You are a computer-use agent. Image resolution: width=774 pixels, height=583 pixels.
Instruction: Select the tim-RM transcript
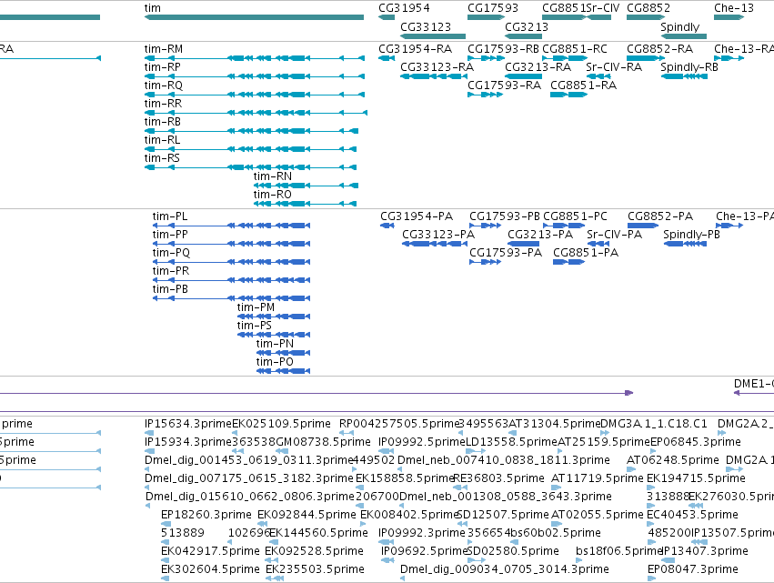255,58
